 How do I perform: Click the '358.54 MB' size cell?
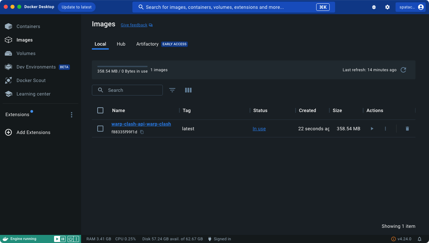pyautogui.click(x=349, y=129)
